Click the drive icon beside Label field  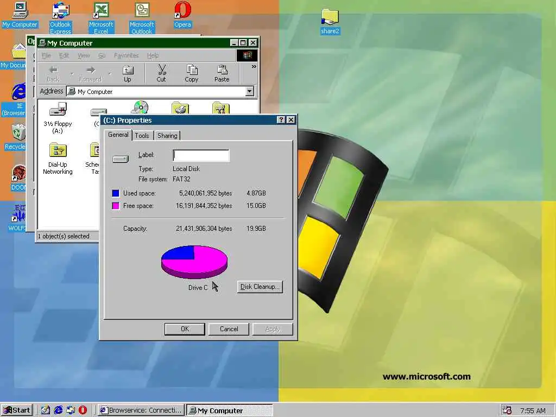(121, 159)
